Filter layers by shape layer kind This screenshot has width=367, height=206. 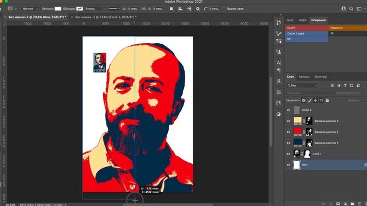[x=352, y=85]
